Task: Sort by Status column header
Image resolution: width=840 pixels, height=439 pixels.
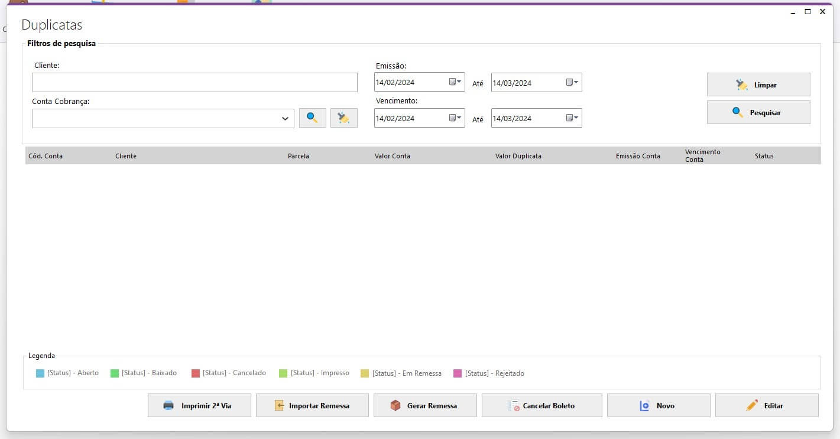Action: pos(764,156)
